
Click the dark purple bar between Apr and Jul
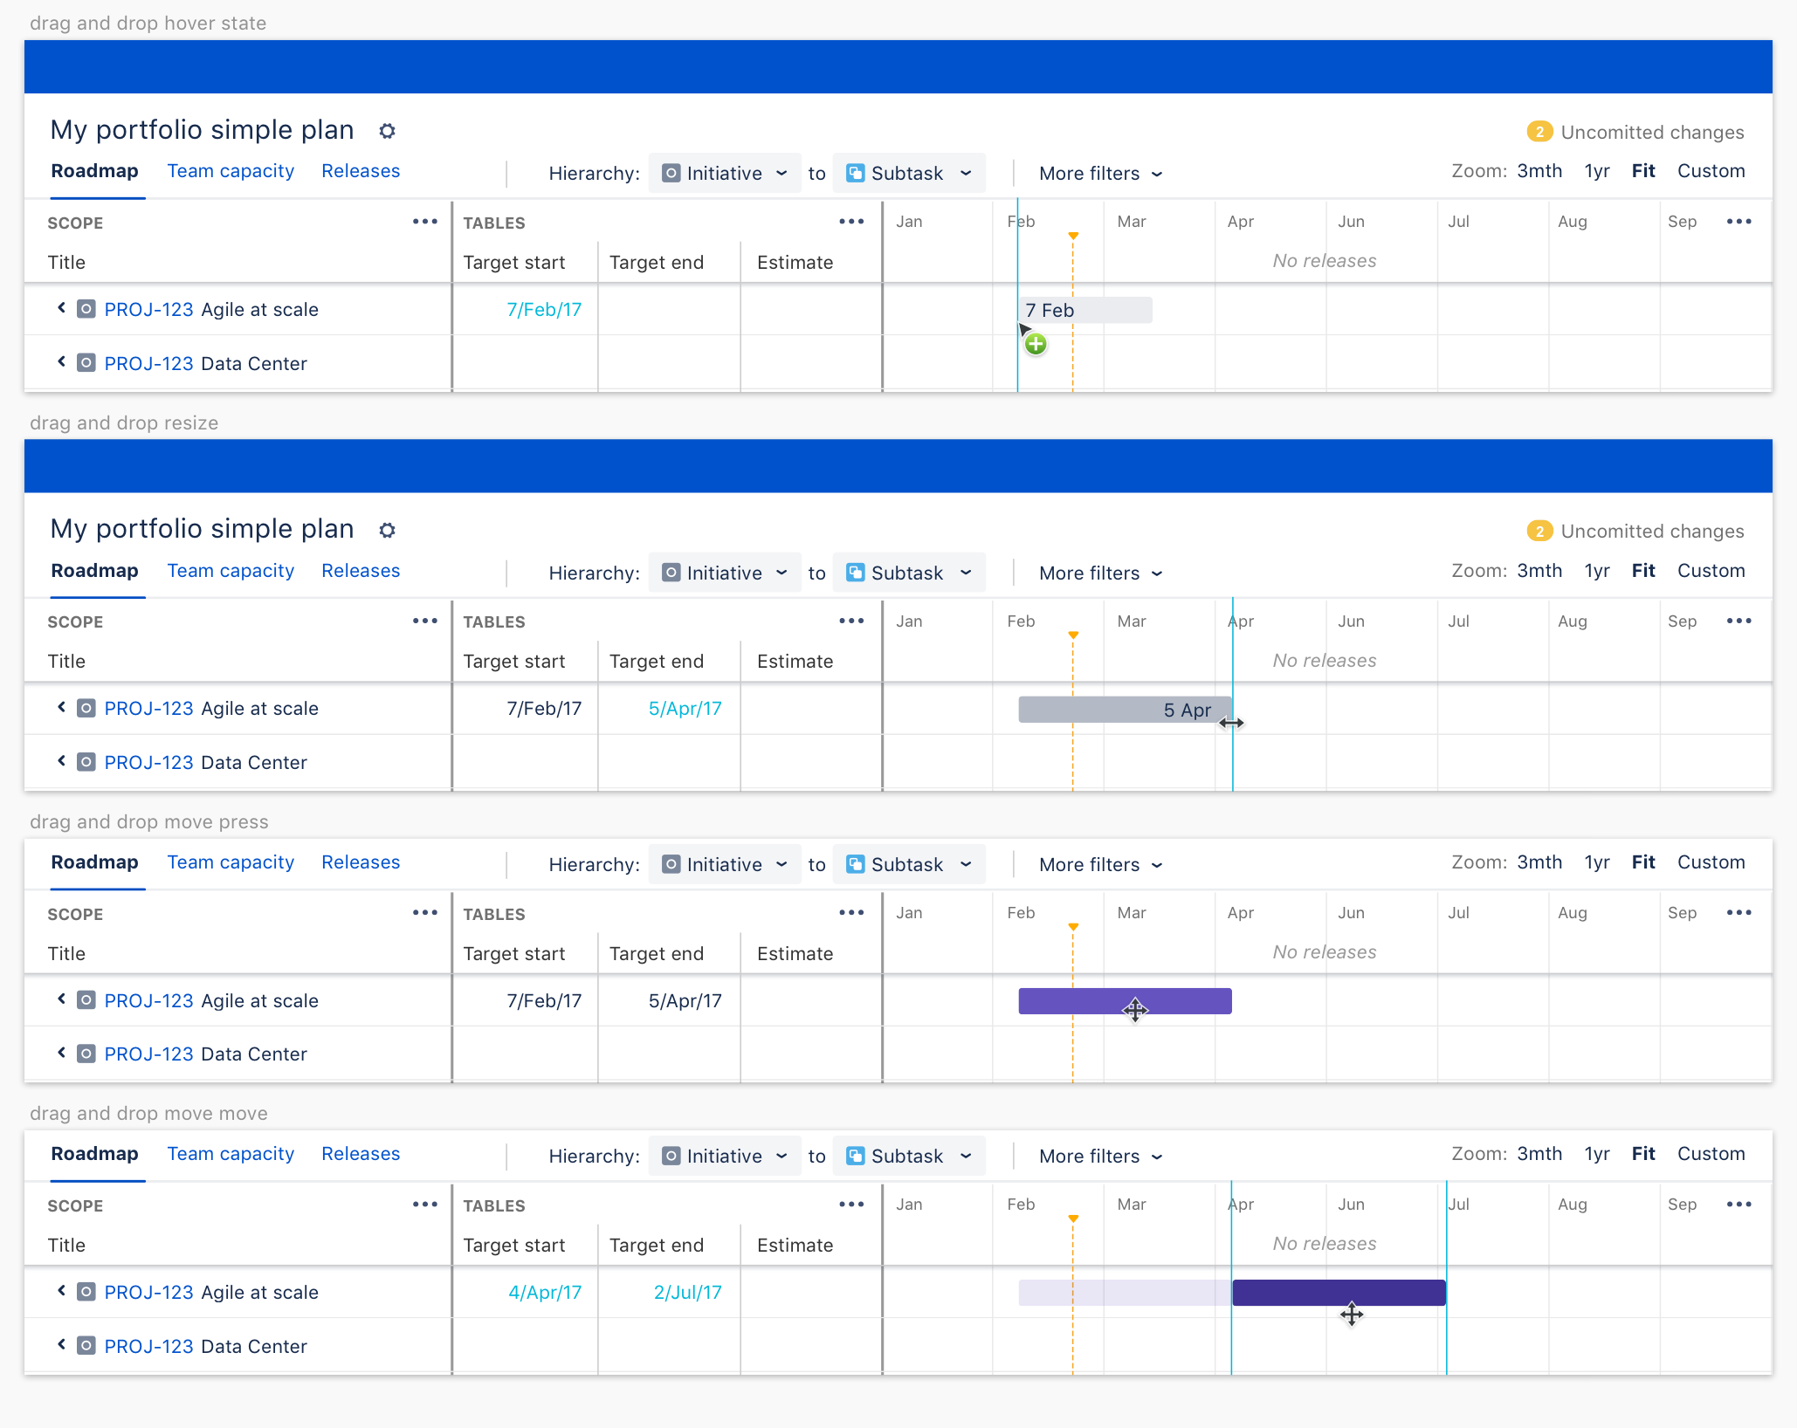point(1338,1293)
